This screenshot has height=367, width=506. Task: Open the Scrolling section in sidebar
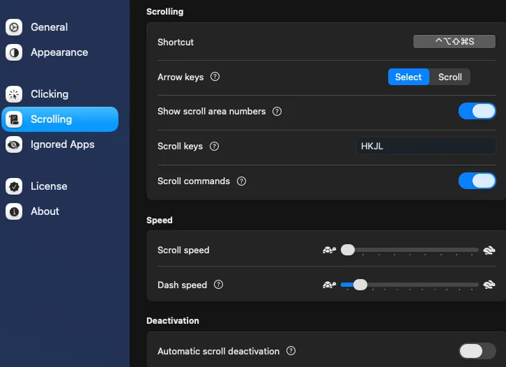pyautogui.click(x=60, y=119)
